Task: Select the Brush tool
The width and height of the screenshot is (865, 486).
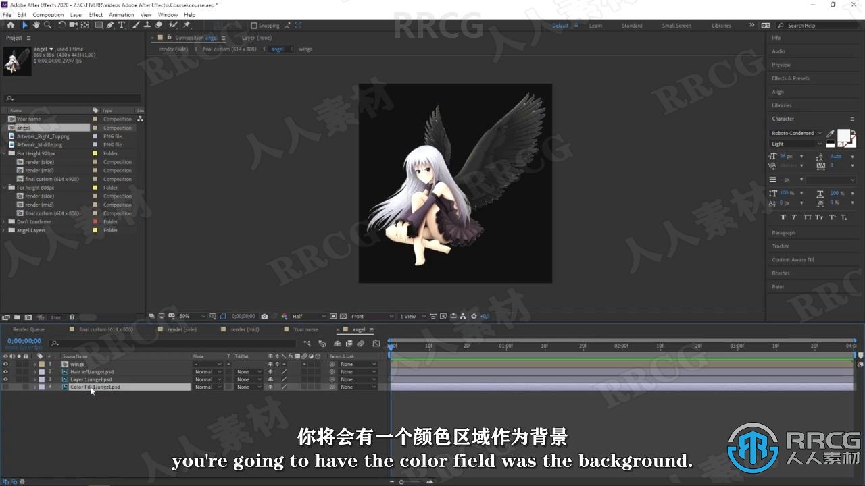Action: pos(136,25)
